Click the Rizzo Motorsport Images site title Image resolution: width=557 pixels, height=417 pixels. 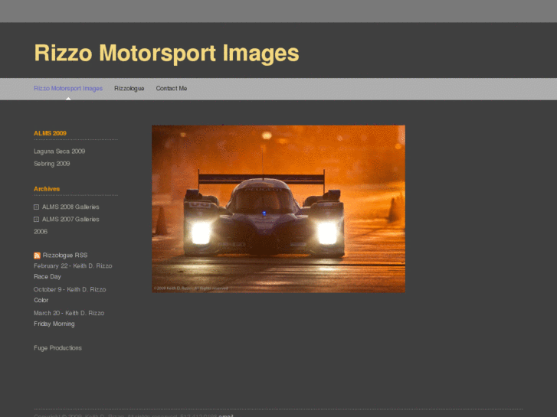pos(166,53)
